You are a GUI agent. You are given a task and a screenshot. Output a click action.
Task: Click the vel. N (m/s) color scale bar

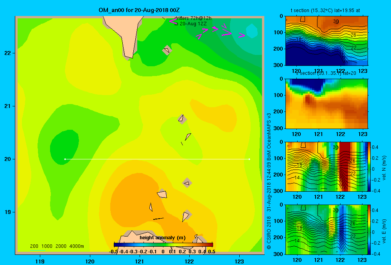(369, 166)
